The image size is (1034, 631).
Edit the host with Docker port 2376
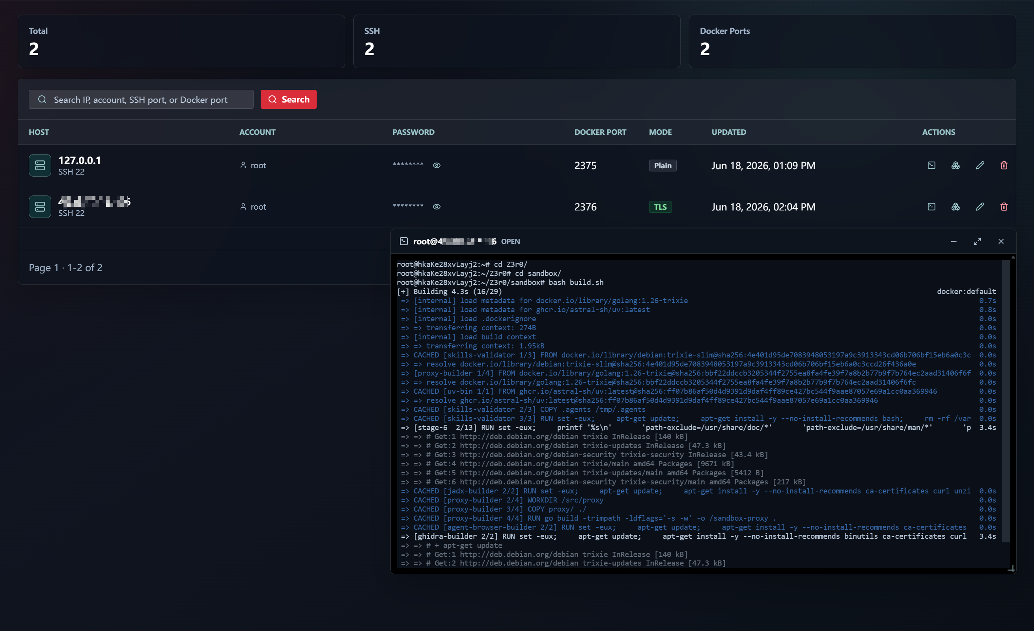(x=980, y=207)
